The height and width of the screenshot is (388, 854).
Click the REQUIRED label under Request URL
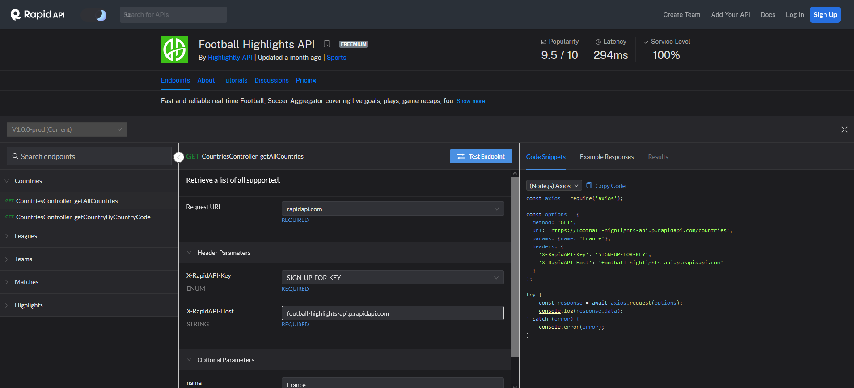(x=295, y=220)
